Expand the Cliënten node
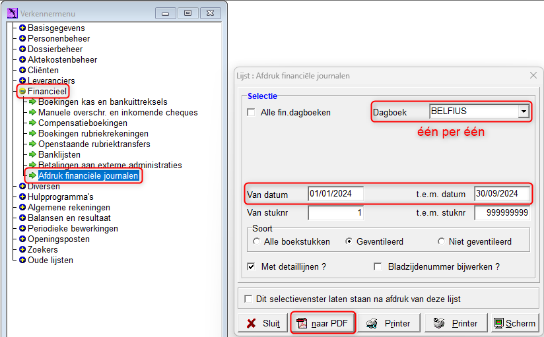The width and height of the screenshot is (544, 337). [x=22, y=70]
